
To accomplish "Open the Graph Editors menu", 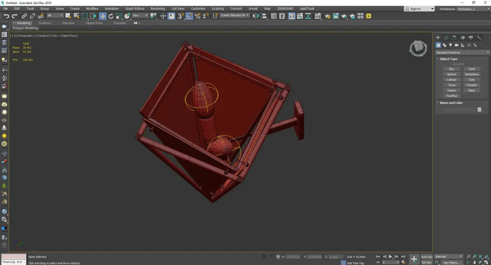I will tap(135, 9).
